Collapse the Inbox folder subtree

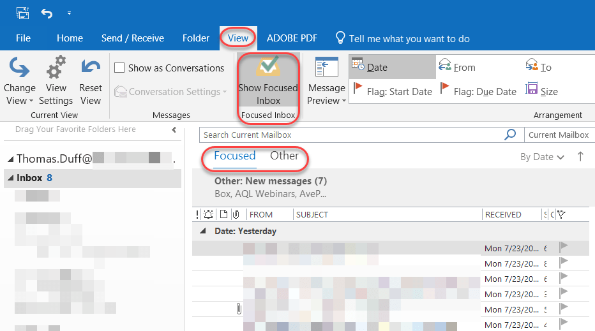[11, 177]
